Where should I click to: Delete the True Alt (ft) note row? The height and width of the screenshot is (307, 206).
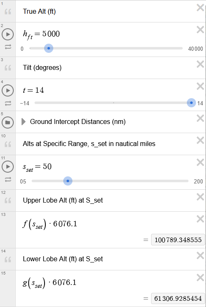pyautogui.click(x=200, y=8)
